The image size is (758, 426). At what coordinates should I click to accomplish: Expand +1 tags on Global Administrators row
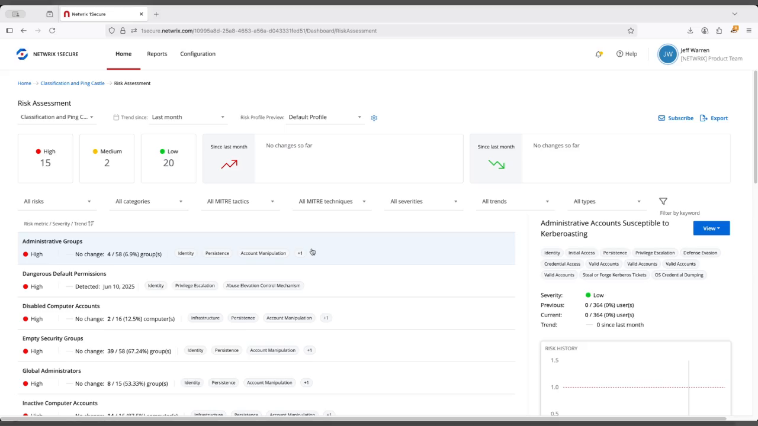[x=306, y=383]
